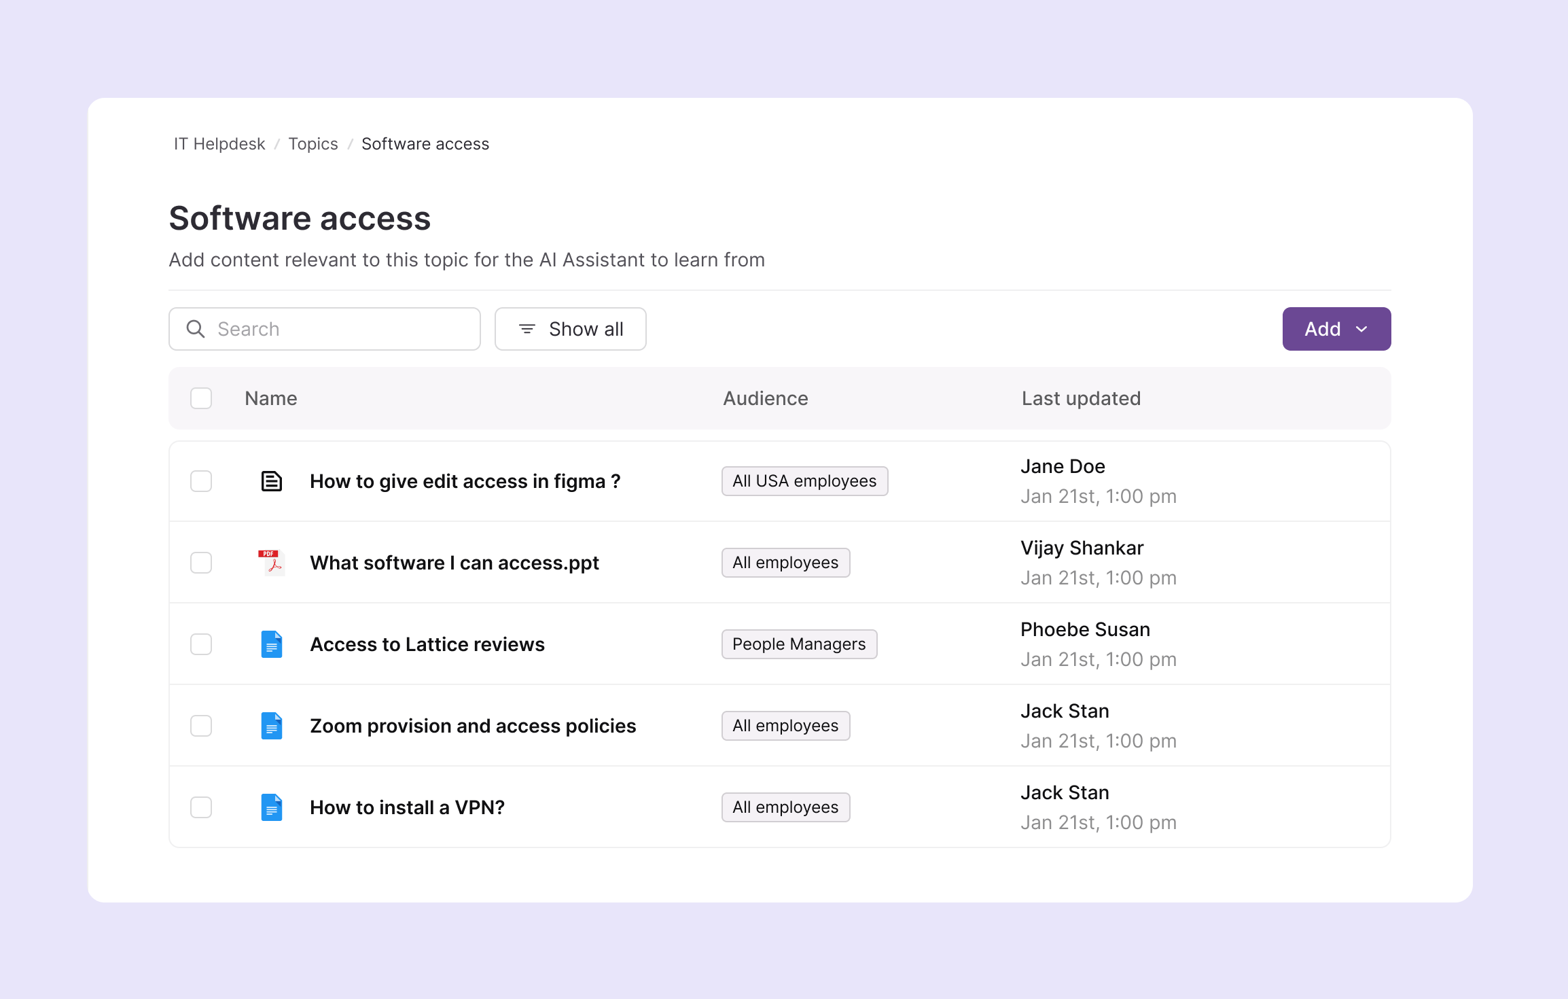Go to IT Helpdesk breadcrumb
The image size is (1568, 999).
(x=219, y=144)
